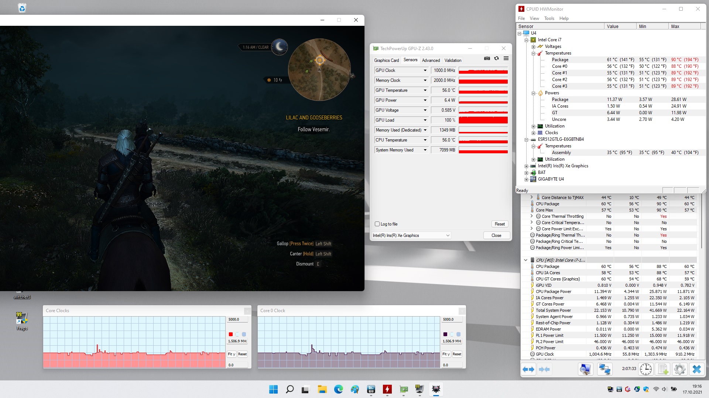709x398 pixels.
Task: Enable the Log to file checkbox
Action: 377,224
